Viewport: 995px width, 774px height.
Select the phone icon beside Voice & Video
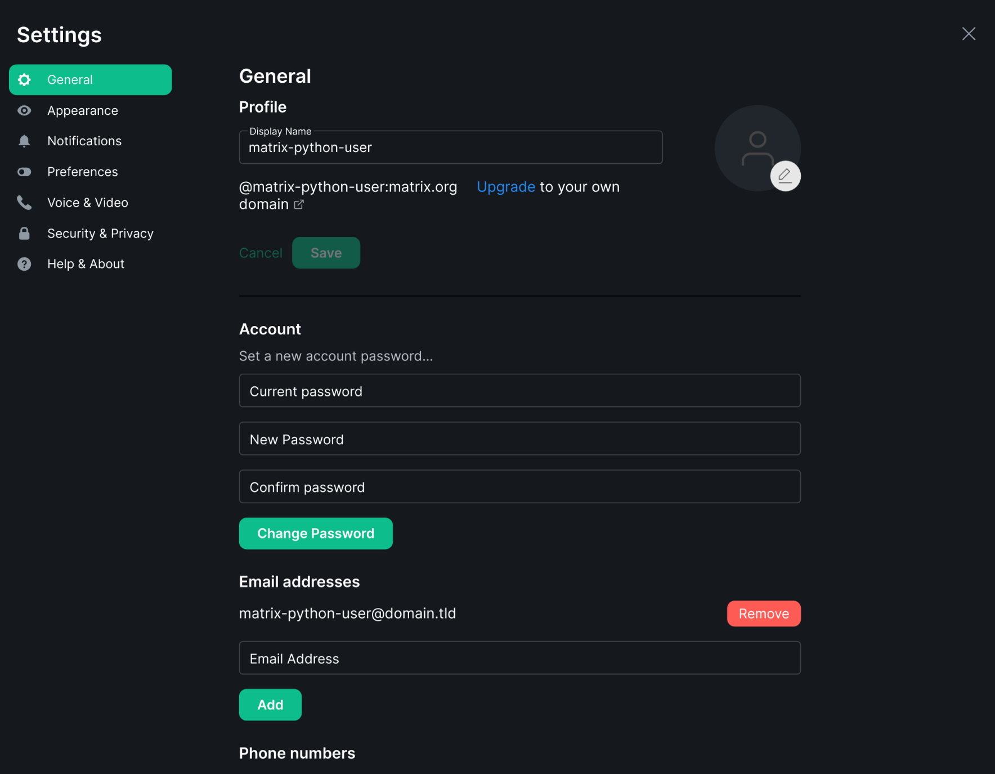(x=25, y=202)
